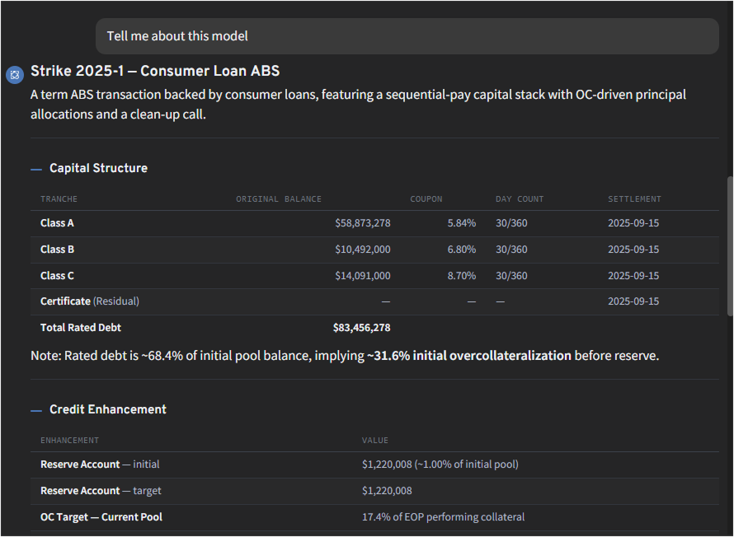Click the Class A balance $58,873,278
Screen dimensions: 734x537
(x=363, y=223)
